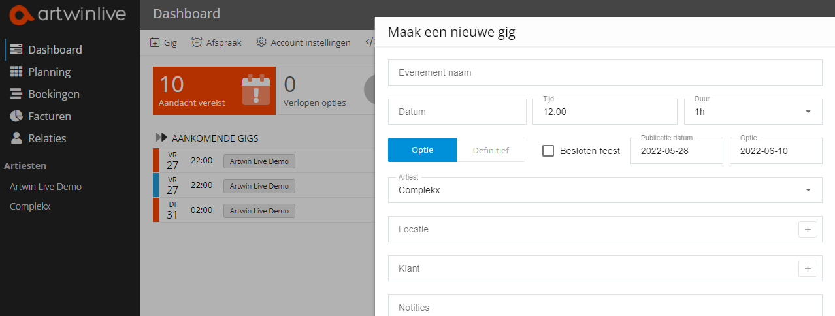The image size is (835, 316).
Task: Open Complekx artist link in sidebar
Action: click(x=30, y=206)
